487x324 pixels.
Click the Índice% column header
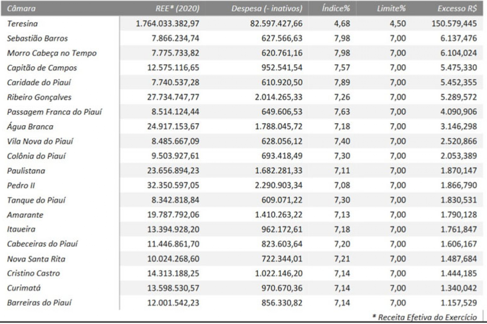[336, 8]
